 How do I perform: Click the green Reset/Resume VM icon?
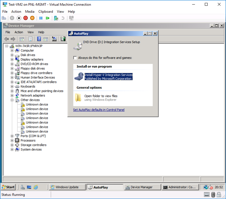(x=48, y=18)
